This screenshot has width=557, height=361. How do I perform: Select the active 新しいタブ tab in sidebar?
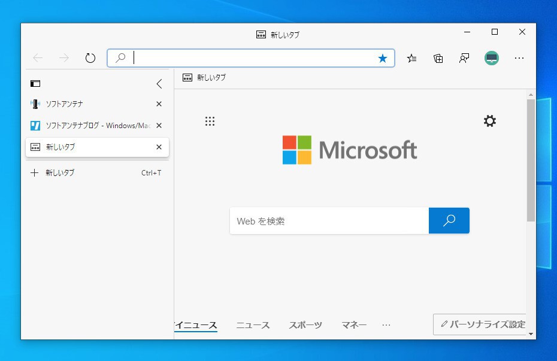pyautogui.click(x=97, y=147)
